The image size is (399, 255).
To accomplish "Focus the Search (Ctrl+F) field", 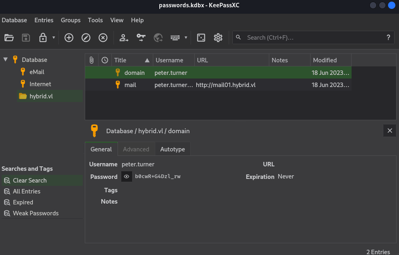I will tap(313, 38).
